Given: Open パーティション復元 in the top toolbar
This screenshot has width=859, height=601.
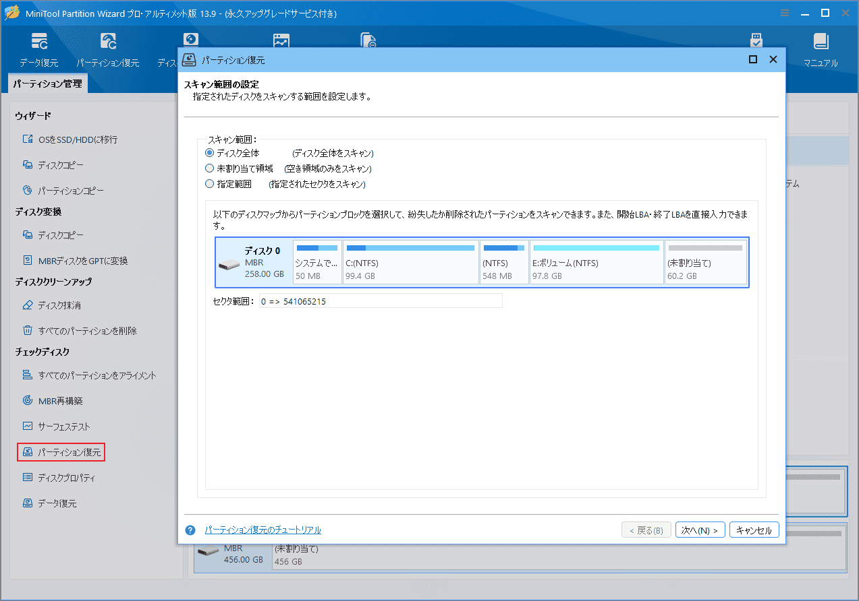Looking at the screenshot, I should click(107, 50).
